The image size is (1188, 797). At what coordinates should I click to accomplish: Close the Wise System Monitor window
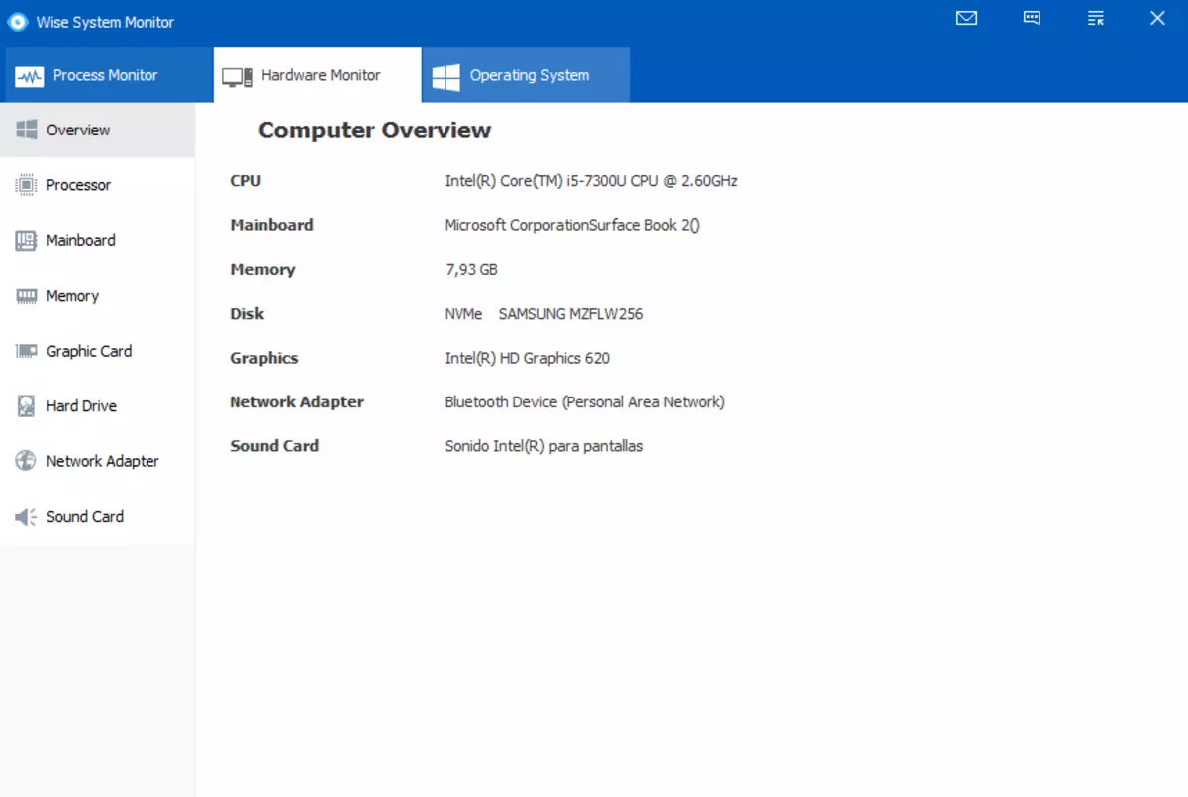click(1157, 18)
